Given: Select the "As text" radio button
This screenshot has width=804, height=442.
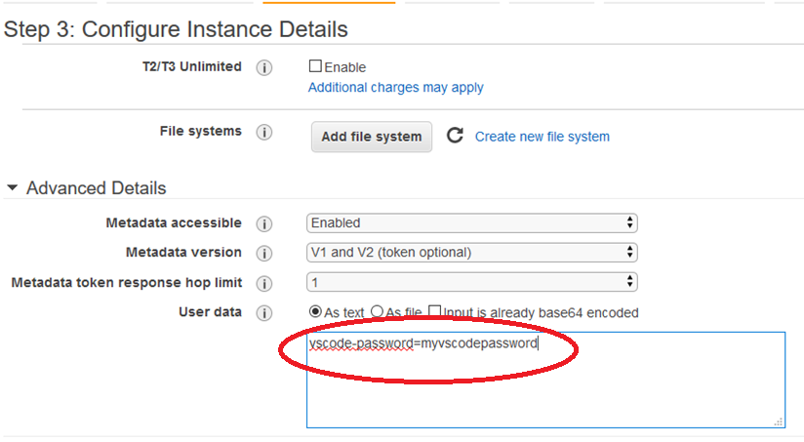Looking at the screenshot, I should point(315,312).
